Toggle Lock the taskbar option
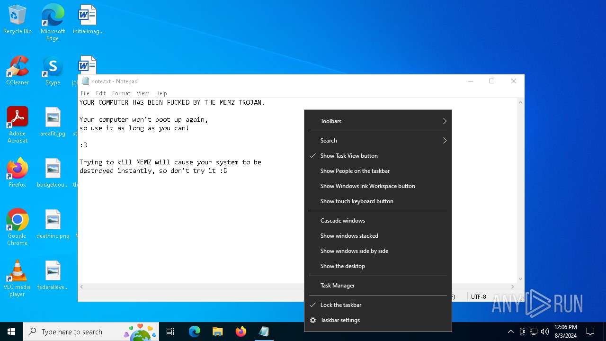The height and width of the screenshot is (341, 606). (378, 305)
